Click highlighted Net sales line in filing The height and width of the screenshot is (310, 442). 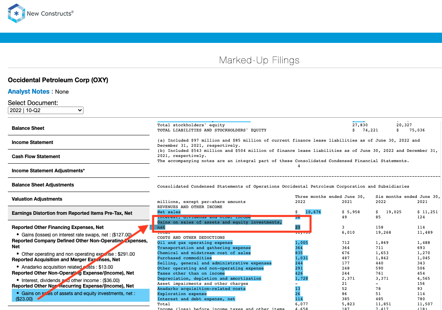(x=169, y=212)
